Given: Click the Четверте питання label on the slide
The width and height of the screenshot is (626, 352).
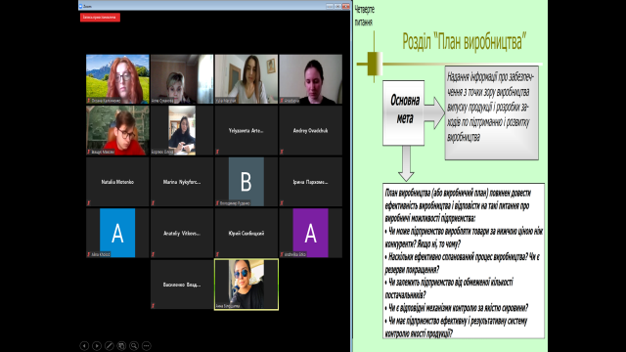Looking at the screenshot, I should point(364,16).
